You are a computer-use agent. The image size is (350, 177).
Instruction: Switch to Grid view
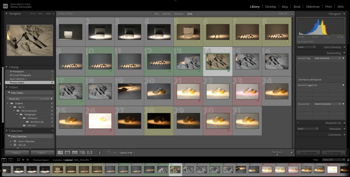(60, 153)
